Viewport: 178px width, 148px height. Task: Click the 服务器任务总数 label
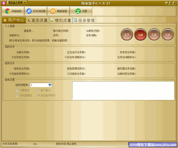126,69
